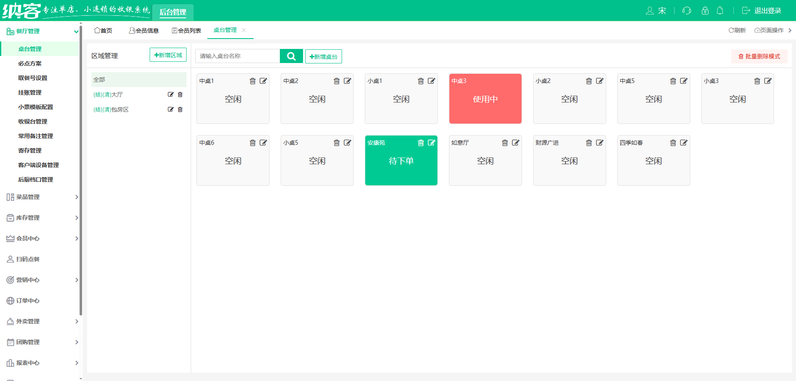Click the 新增区域 button
The width and height of the screenshot is (796, 381).
coord(168,55)
